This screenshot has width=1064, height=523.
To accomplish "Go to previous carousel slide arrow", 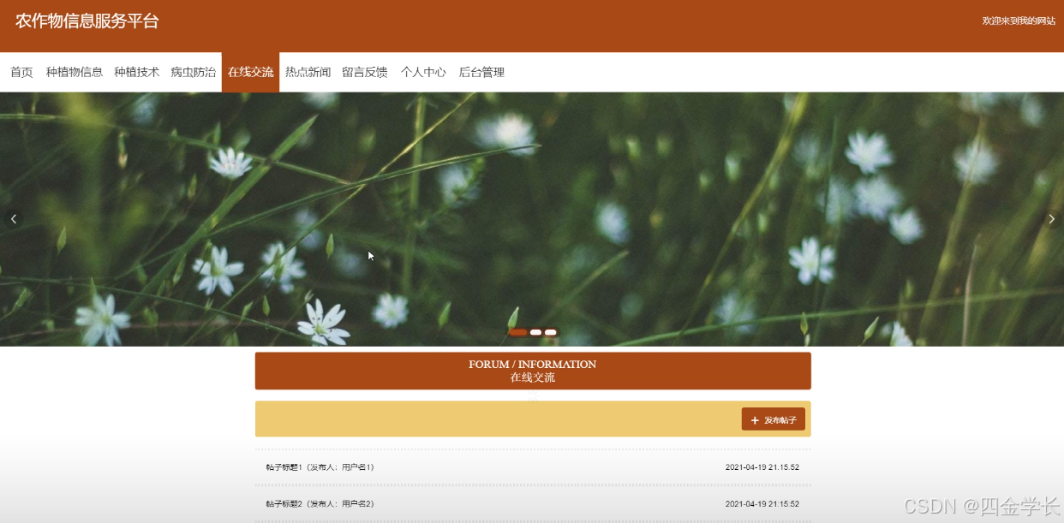I will [13, 219].
